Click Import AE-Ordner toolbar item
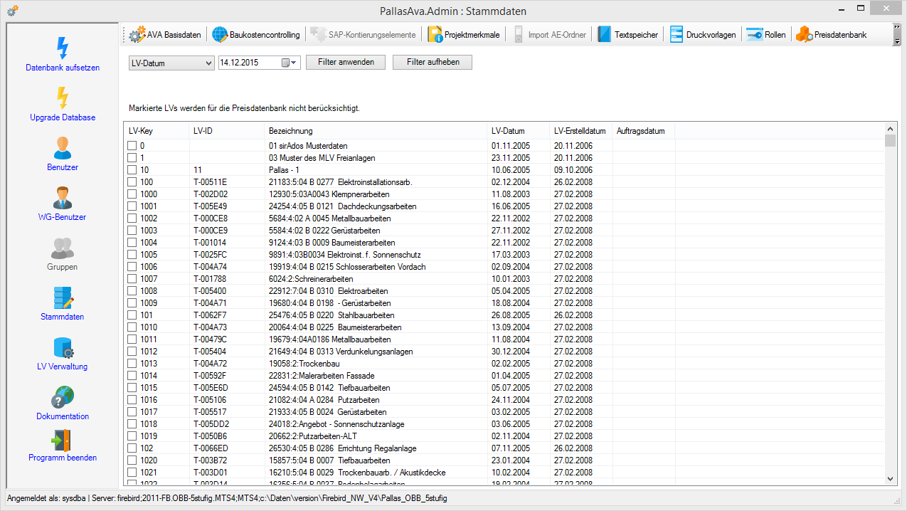 (x=551, y=34)
